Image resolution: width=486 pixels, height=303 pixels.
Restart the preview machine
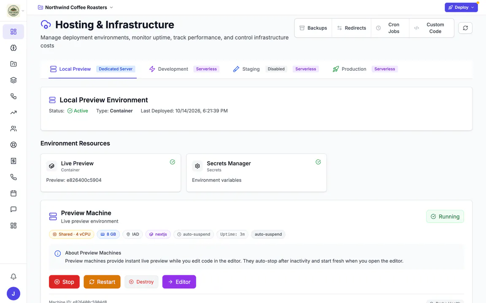click(102, 282)
